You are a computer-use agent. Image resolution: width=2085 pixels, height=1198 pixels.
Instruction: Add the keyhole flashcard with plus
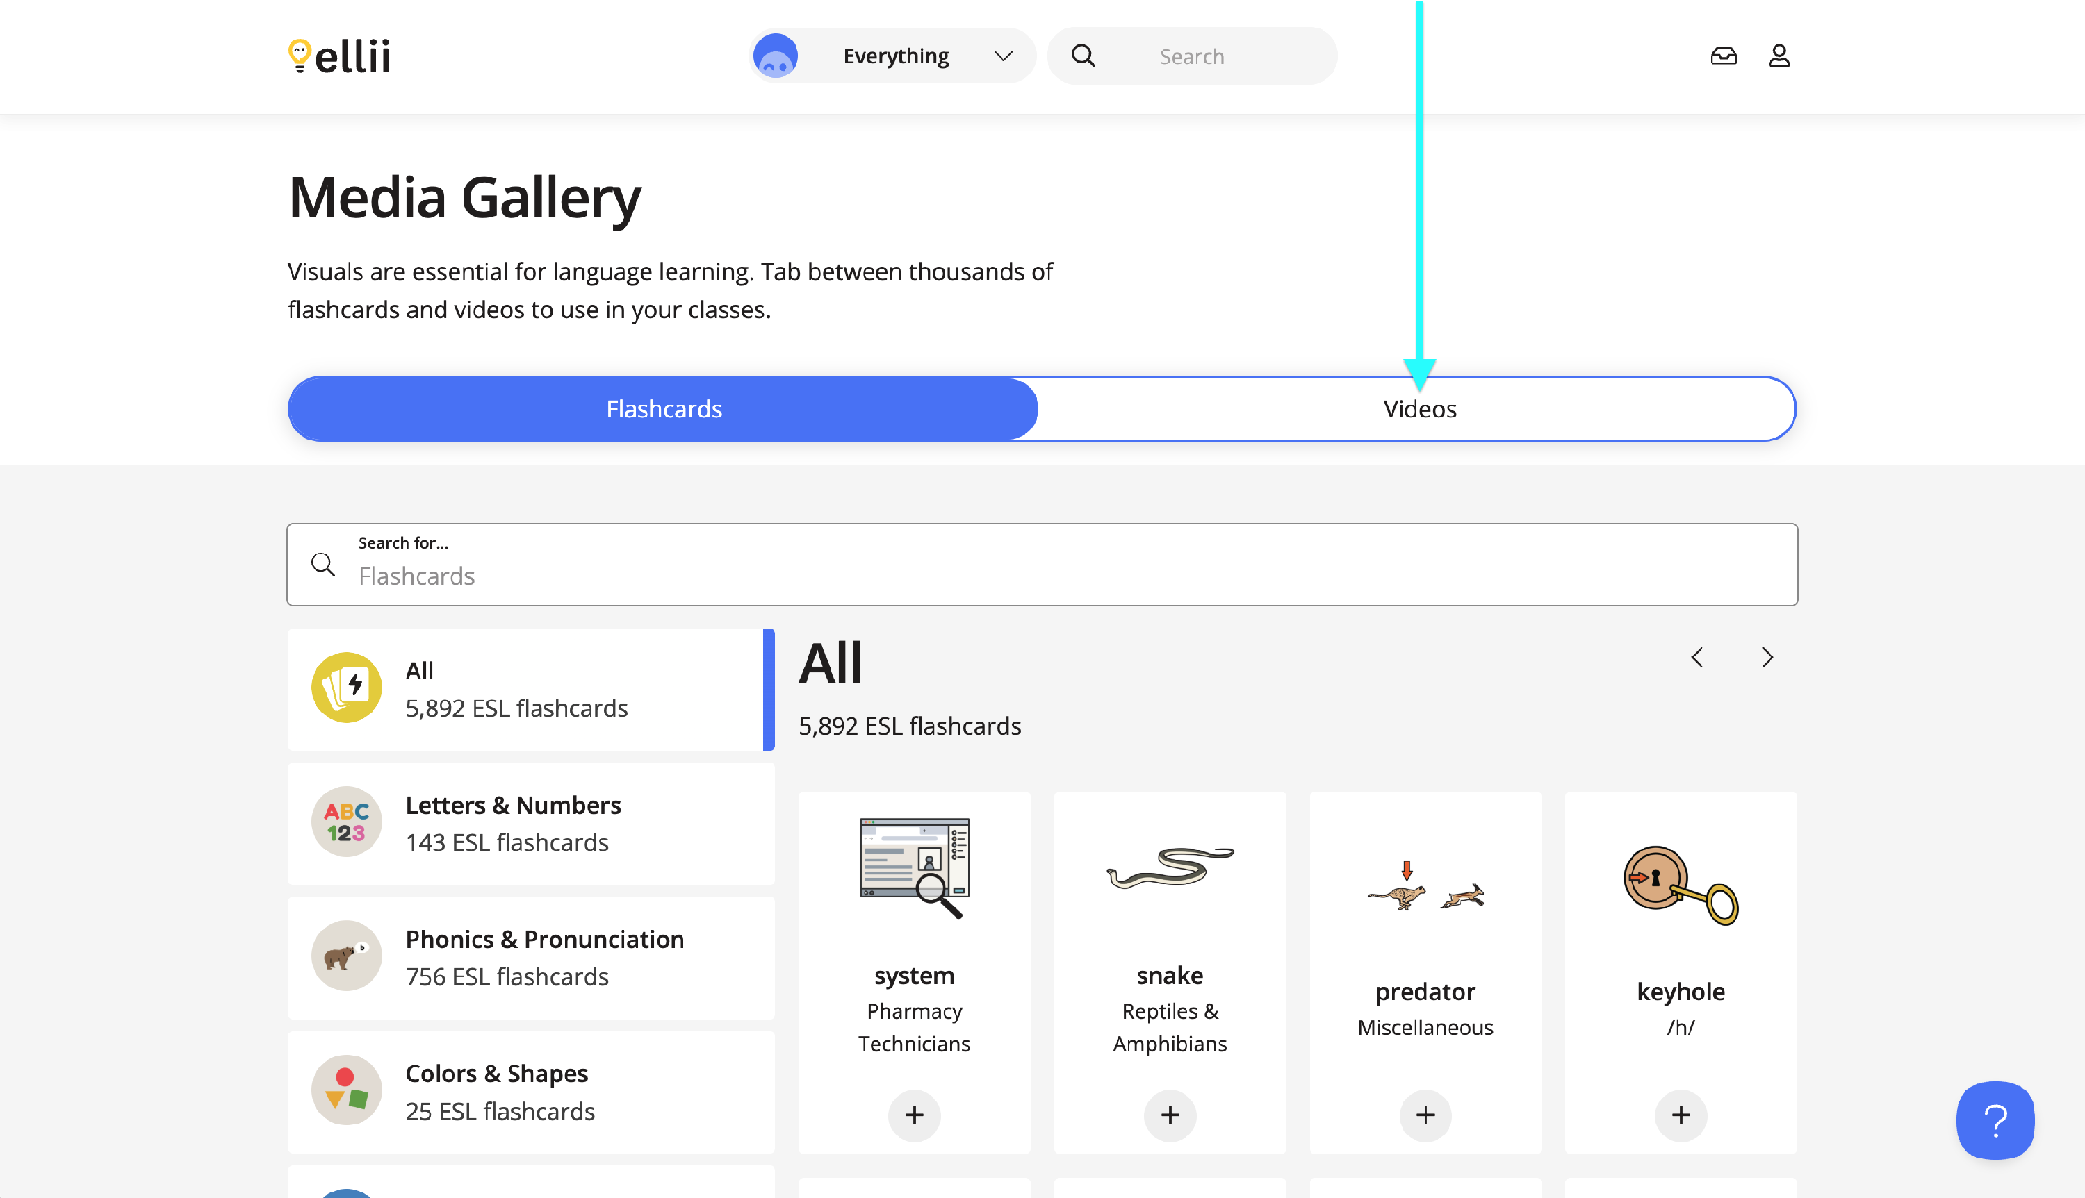[x=1680, y=1115]
